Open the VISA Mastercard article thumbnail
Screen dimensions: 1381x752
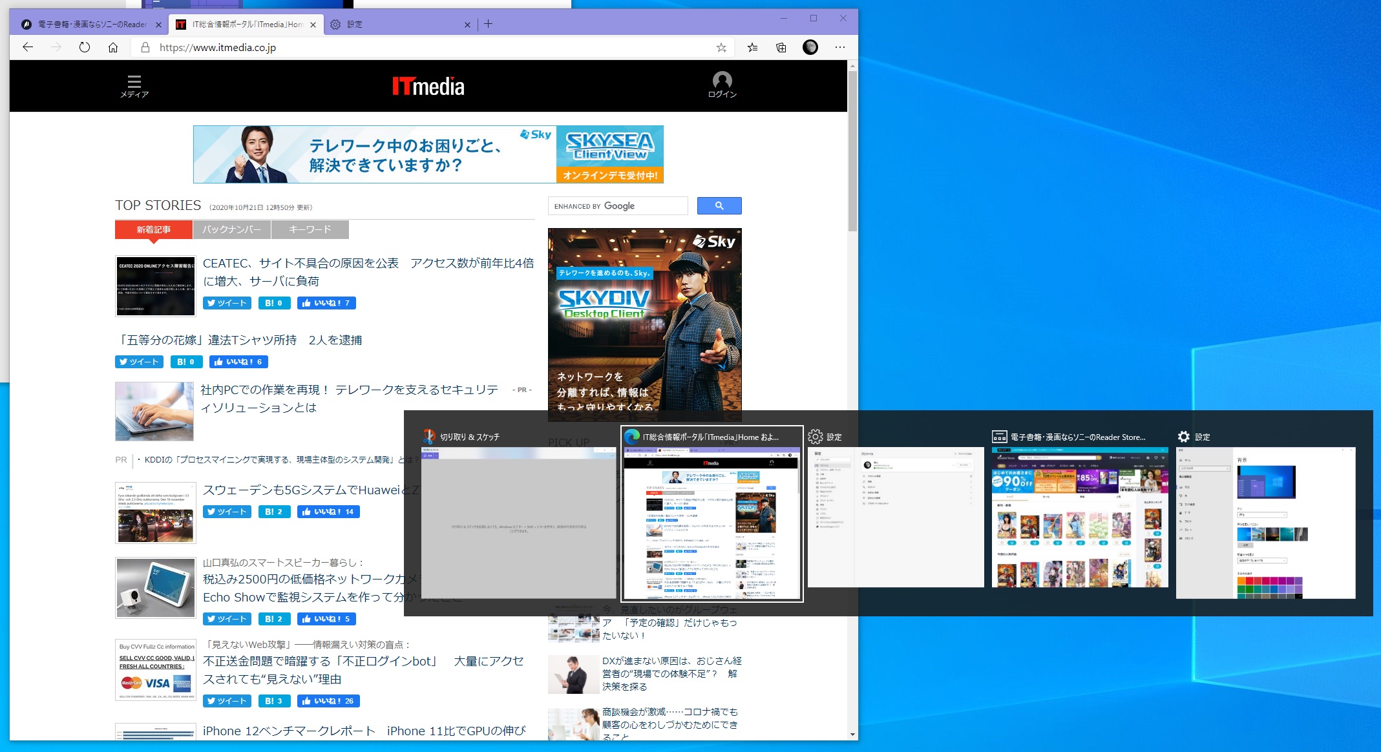(x=155, y=670)
